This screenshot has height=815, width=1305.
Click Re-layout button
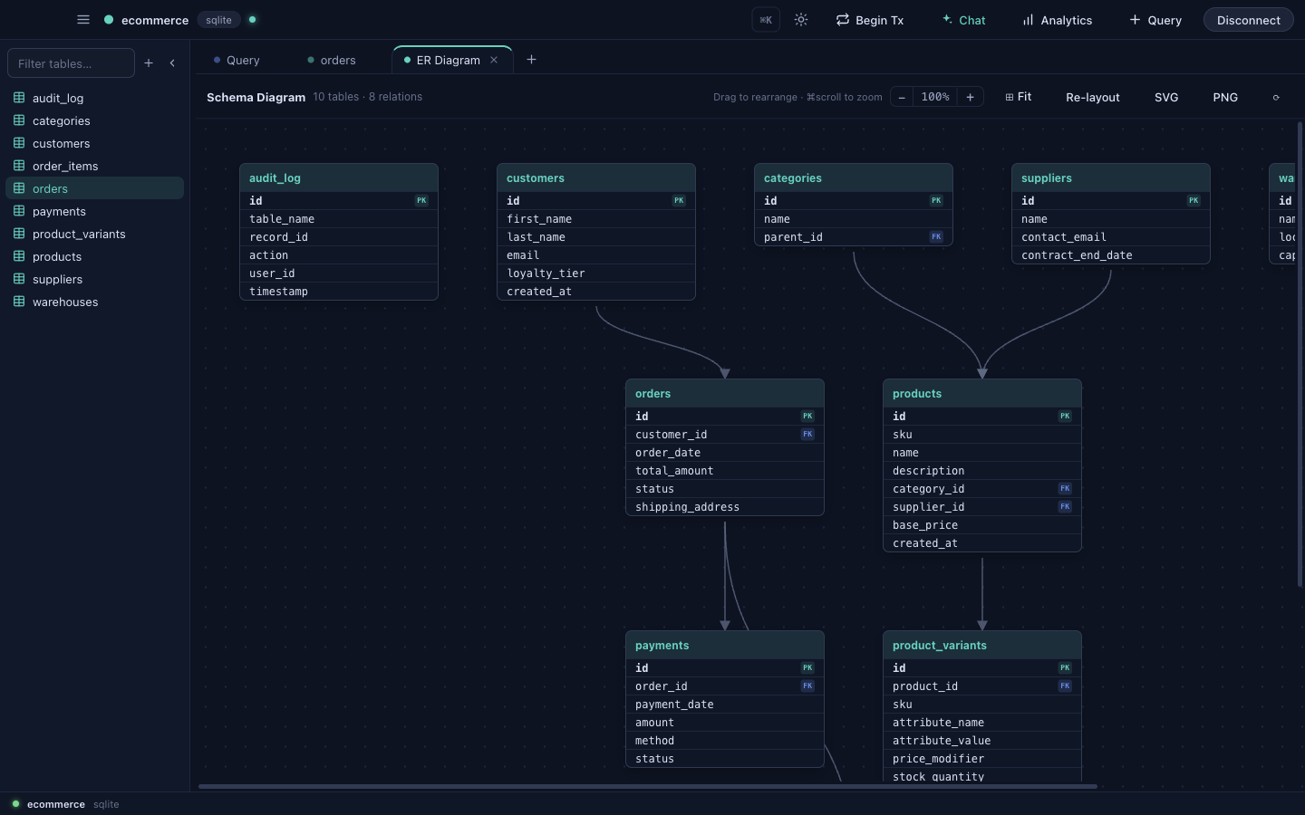click(1093, 97)
